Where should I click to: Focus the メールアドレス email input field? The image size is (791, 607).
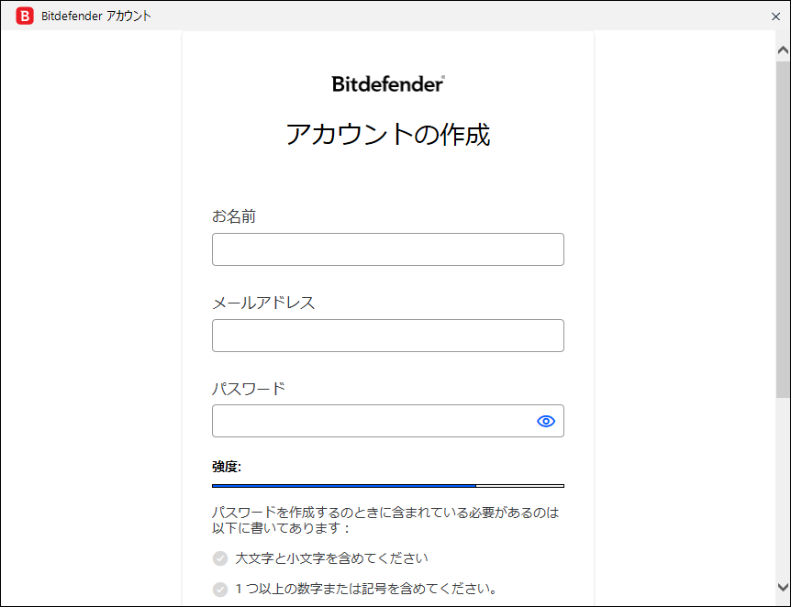[x=388, y=336]
